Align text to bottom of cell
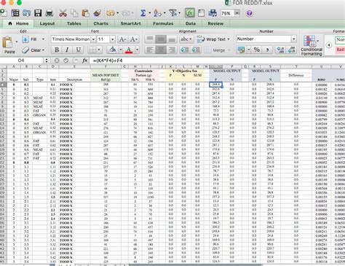The image size is (345, 266). (x=172, y=39)
